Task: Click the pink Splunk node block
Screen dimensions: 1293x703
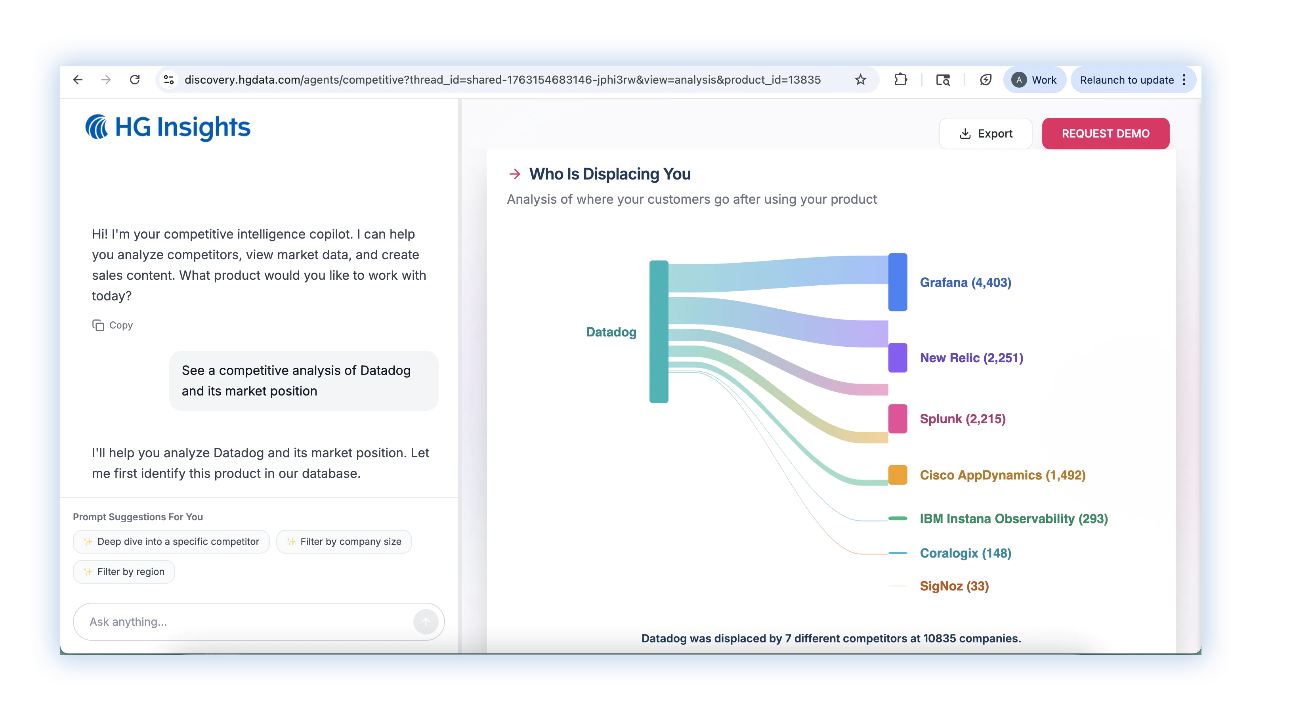Action: 898,419
